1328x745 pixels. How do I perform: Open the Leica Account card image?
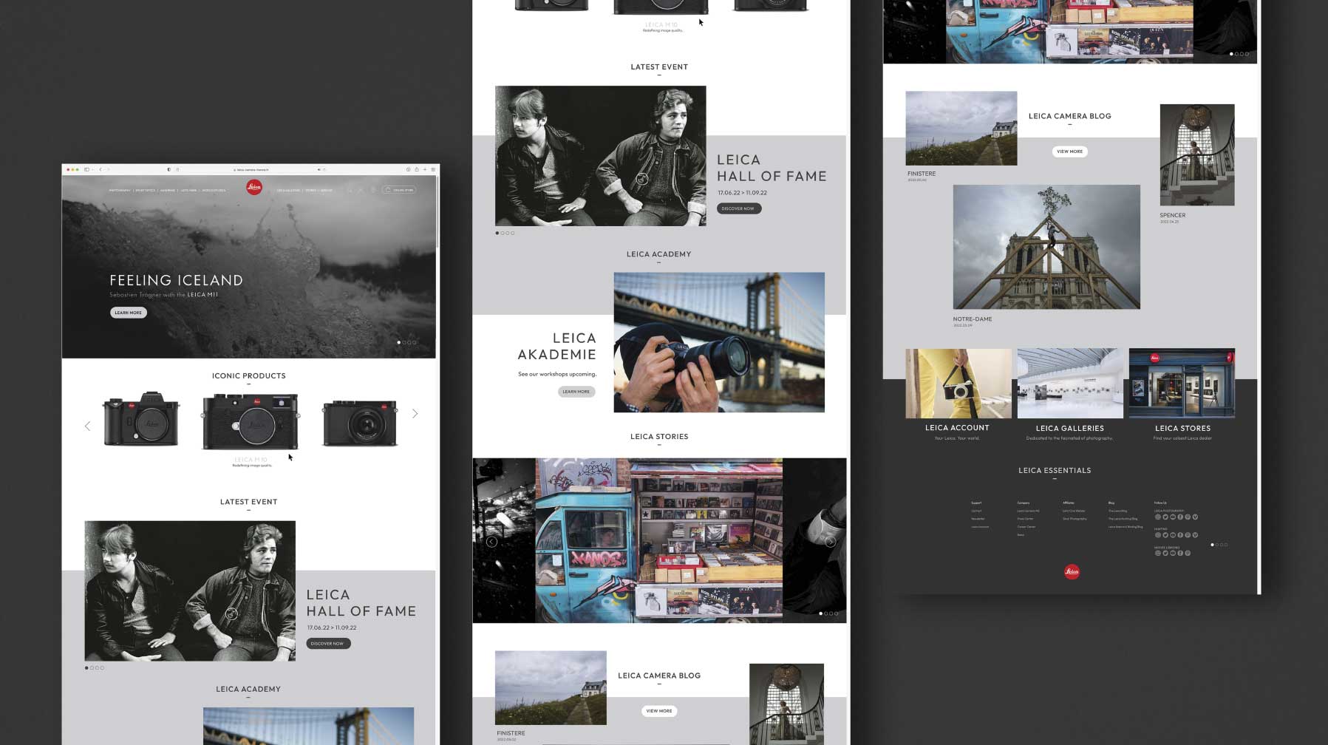pyautogui.click(x=958, y=384)
